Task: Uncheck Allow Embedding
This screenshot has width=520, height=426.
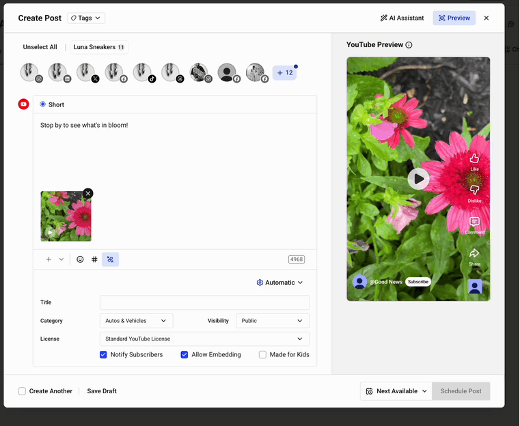Action: 184,354
